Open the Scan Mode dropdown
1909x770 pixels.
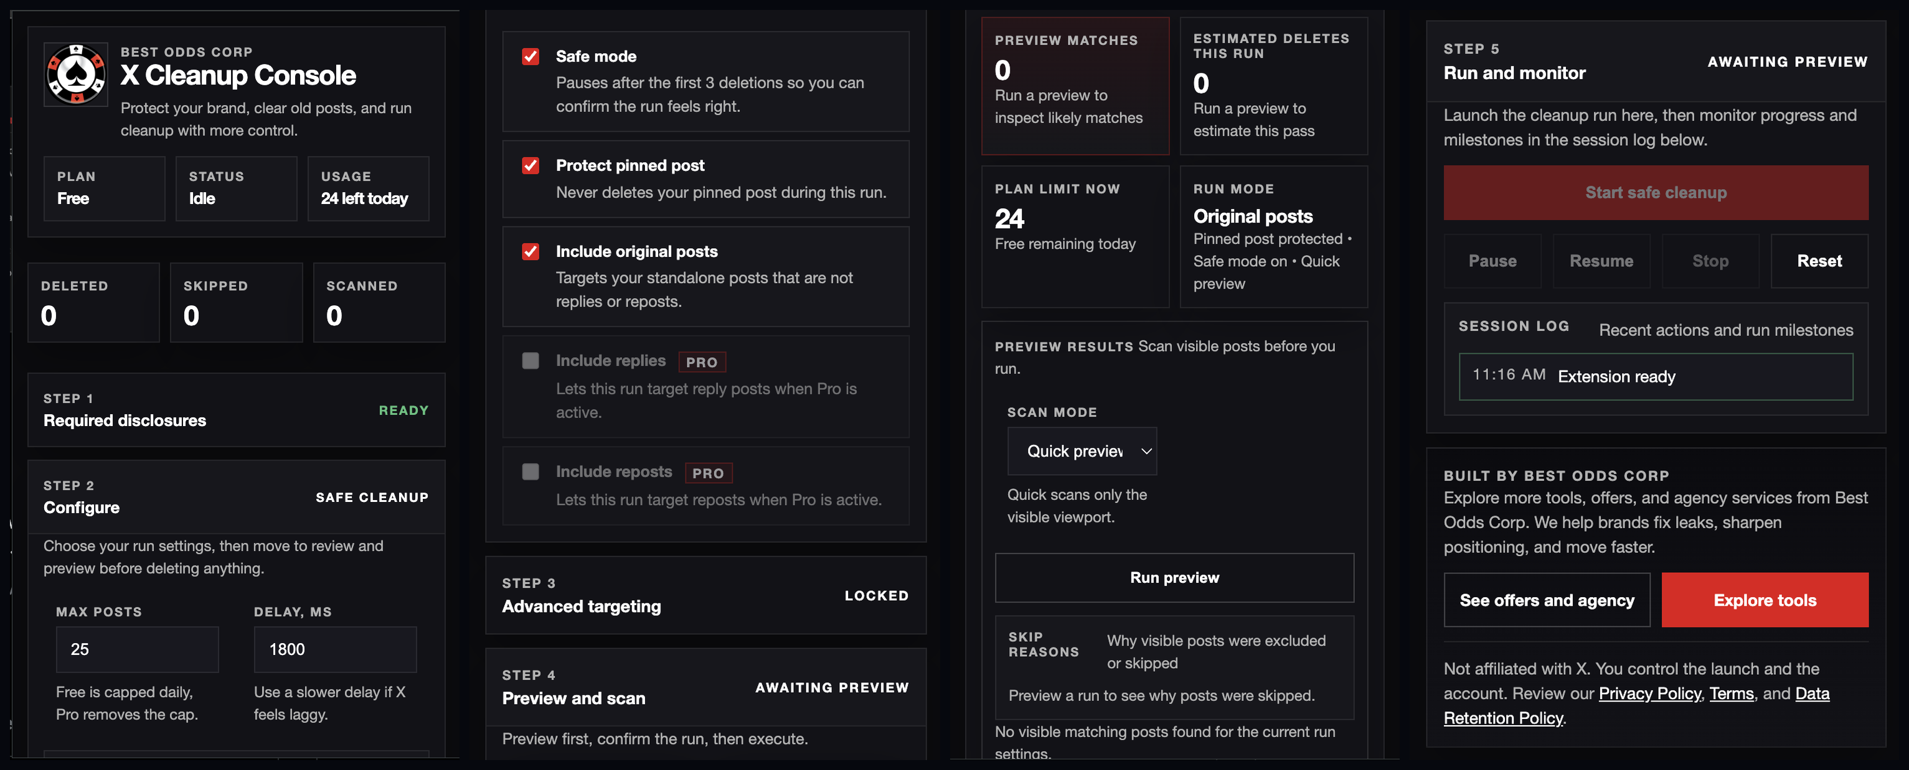[x=1082, y=451]
